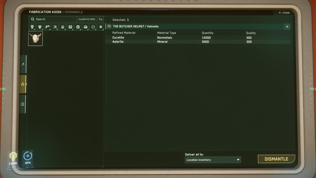
Task: Select The Butcher Helmet thumbnail
Action: [35, 38]
